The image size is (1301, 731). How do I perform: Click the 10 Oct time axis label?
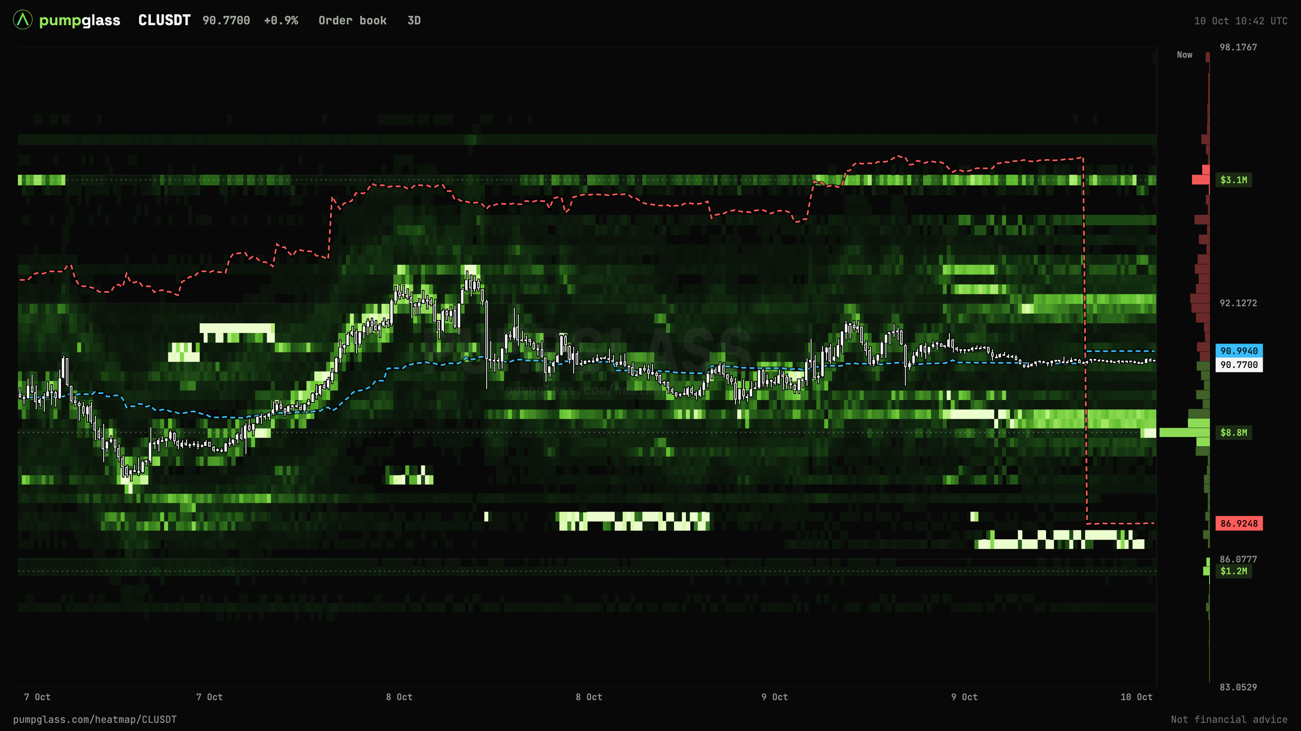[1136, 697]
